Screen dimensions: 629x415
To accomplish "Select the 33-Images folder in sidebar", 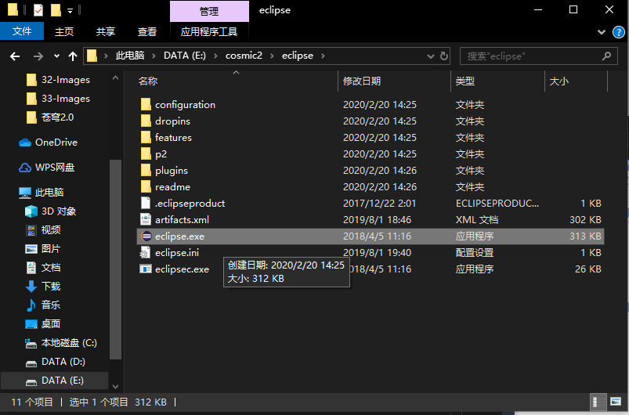I will click(58, 99).
